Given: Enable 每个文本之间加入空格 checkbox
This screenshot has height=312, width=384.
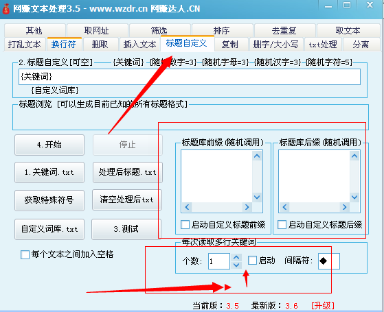Looking at the screenshot, I should (25, 254).
